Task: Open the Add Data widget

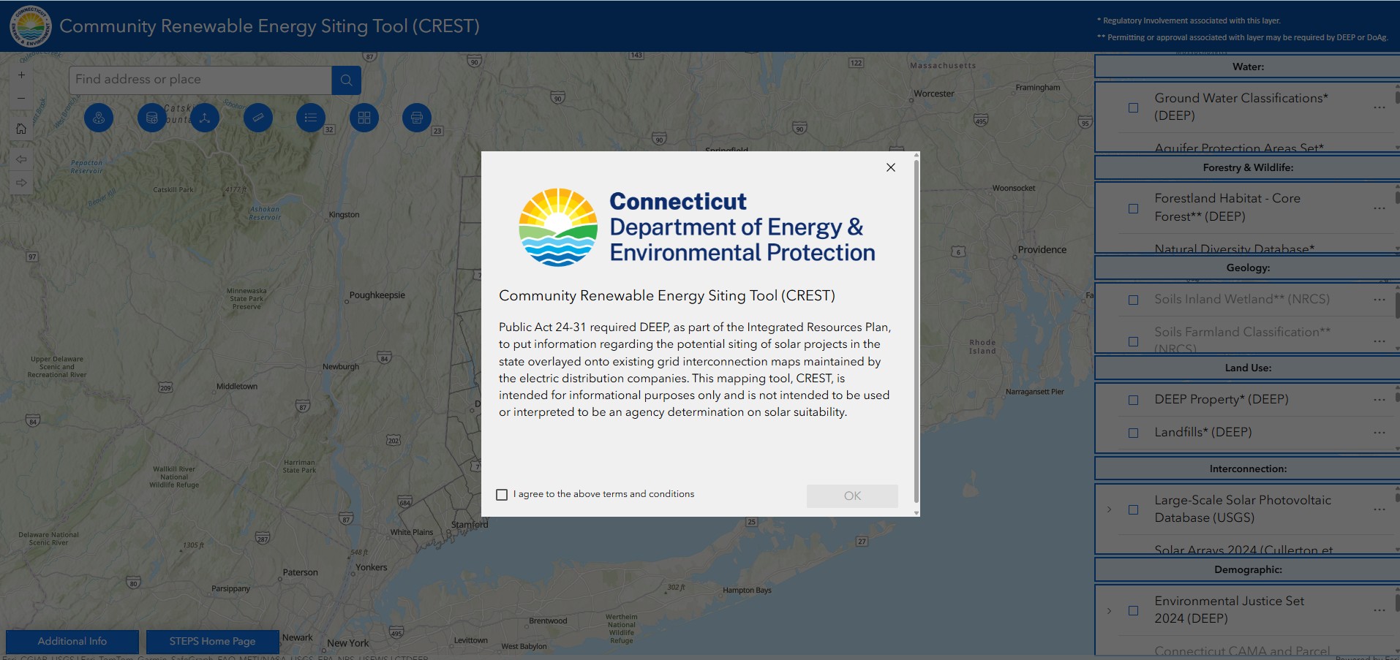Action: click(x=151, y=118)
